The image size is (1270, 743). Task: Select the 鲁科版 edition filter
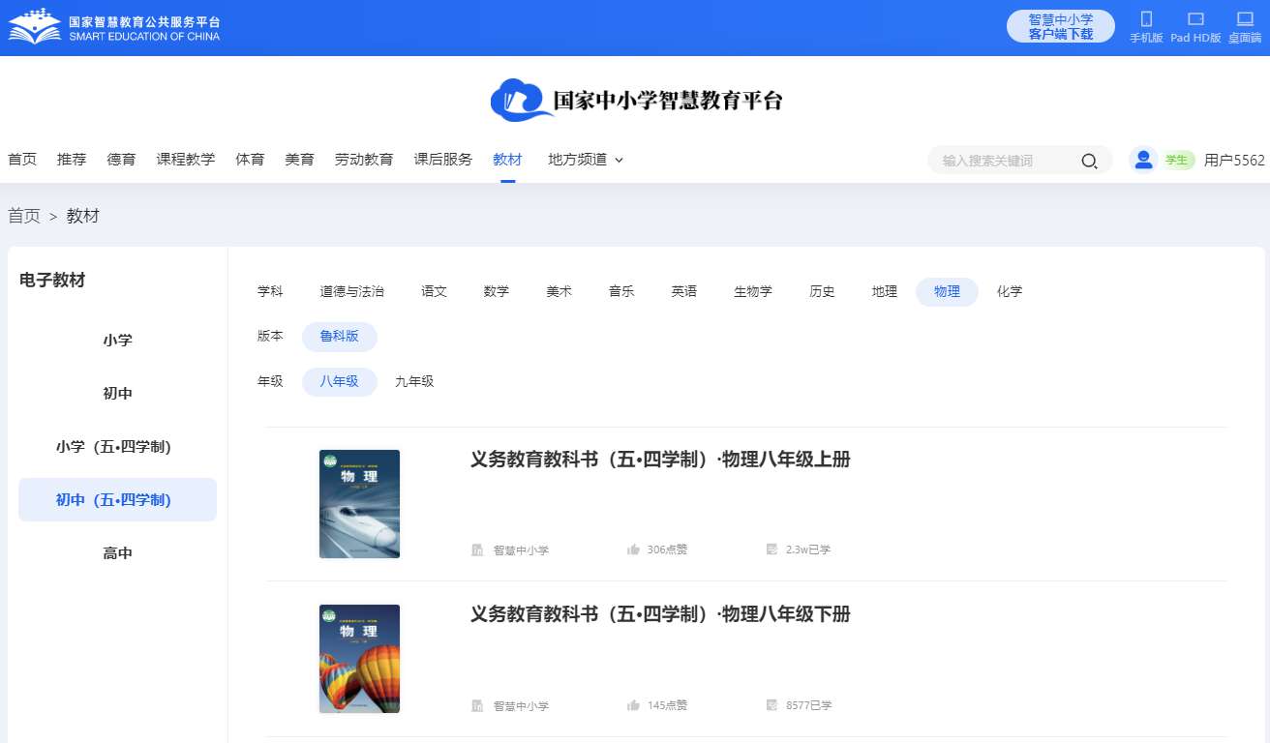[x=339, y=337]
